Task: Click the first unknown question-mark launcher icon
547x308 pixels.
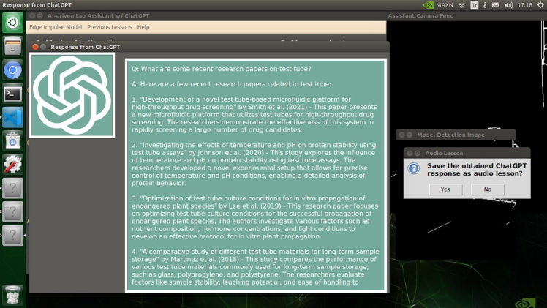Action: click(x=13, y=188)
